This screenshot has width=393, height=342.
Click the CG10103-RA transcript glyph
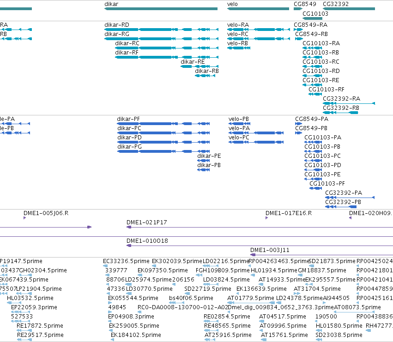coord(312,48)
